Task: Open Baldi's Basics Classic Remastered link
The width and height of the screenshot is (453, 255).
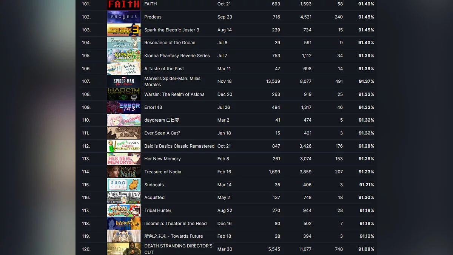Action: [x=179, y=146]
